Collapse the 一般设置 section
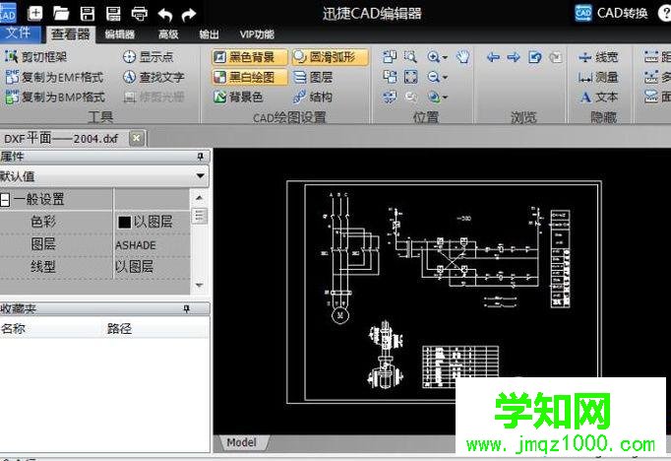Viewport: 671px width, 461px height. click(x=5, y=200)
